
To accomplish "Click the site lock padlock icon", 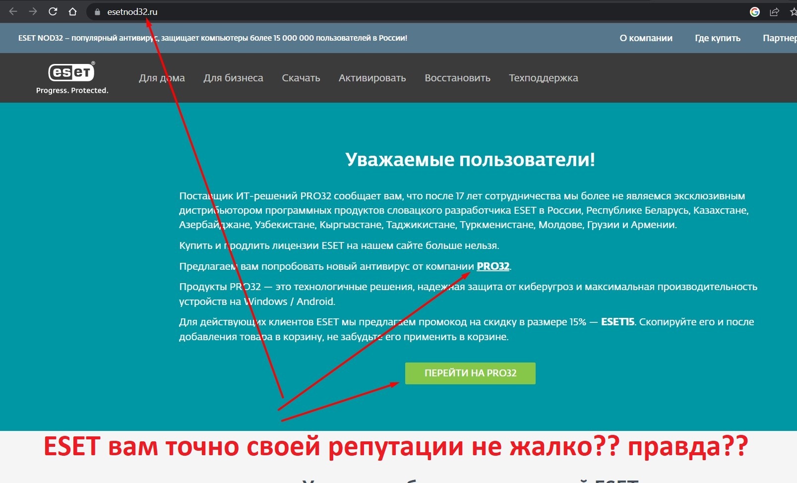I will coord(97,12).
